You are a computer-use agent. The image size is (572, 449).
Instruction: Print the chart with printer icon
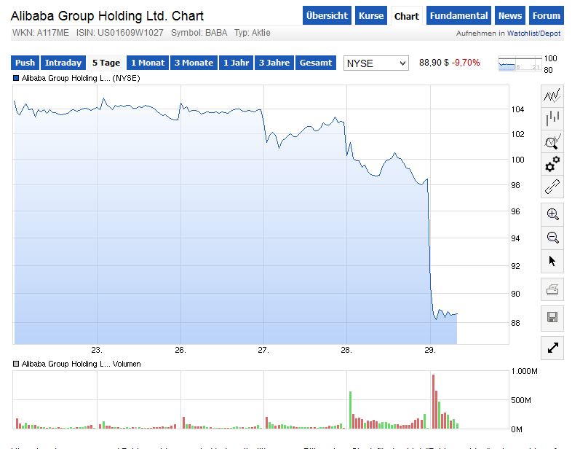pyautogui.click(x=552, y=290)
